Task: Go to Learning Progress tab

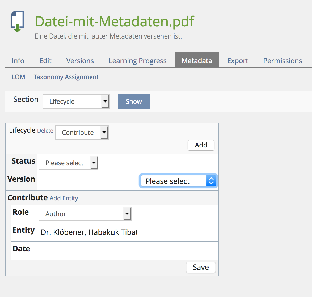Action: click(x=137, y=61)
